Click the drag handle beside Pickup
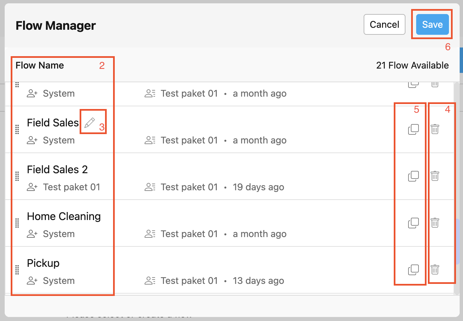The width and height of the screenshot is (463, 321). pos(17,270)
